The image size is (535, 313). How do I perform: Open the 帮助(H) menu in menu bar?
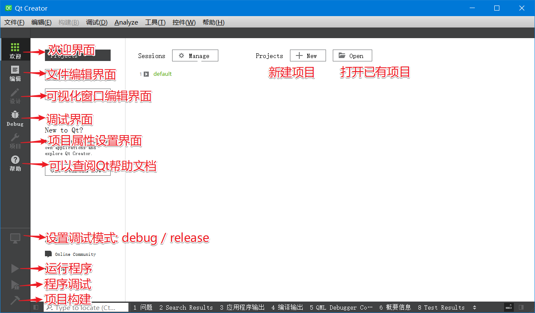click(213, 22)
